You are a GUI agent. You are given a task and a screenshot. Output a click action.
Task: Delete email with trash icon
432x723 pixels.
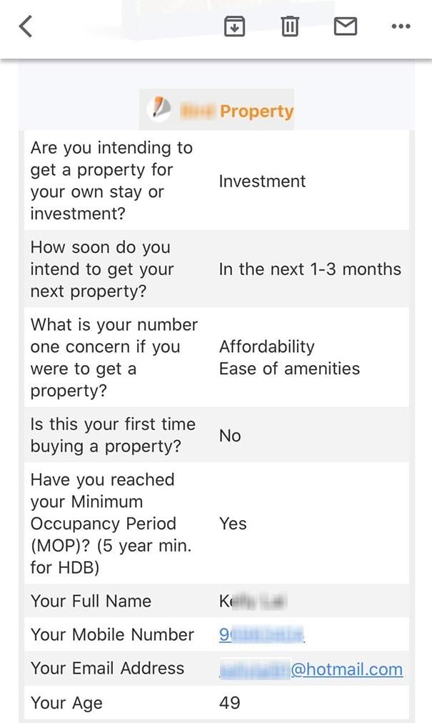pos(289,27)
